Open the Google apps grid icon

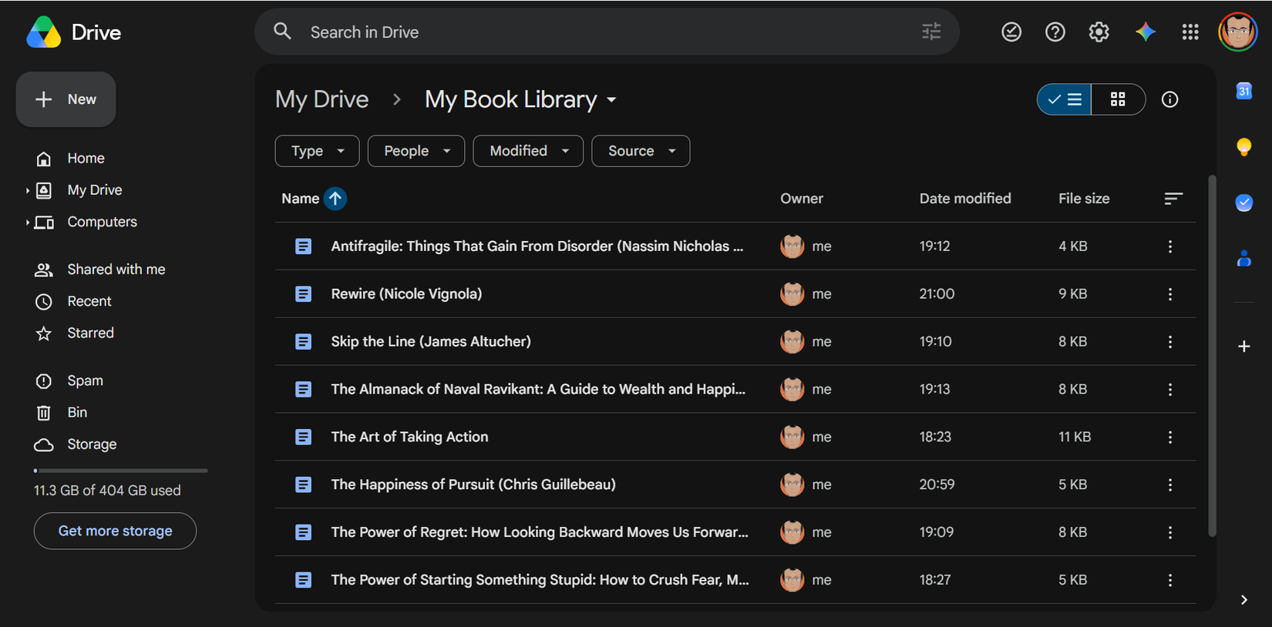tap(1190, 32)
